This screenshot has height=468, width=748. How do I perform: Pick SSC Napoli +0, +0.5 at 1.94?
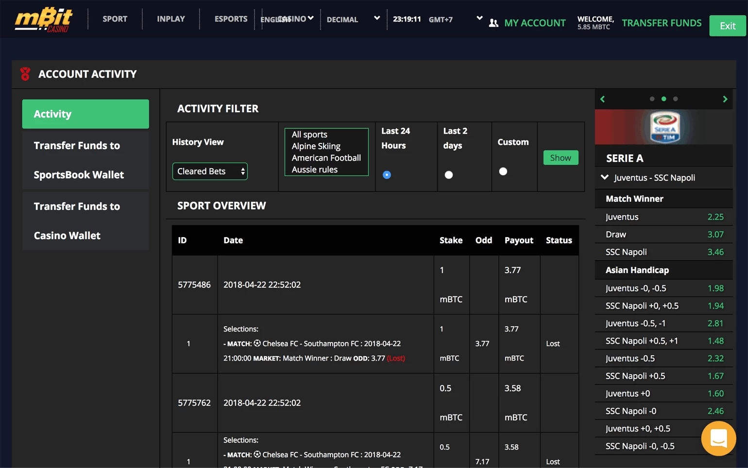[663, 306]
